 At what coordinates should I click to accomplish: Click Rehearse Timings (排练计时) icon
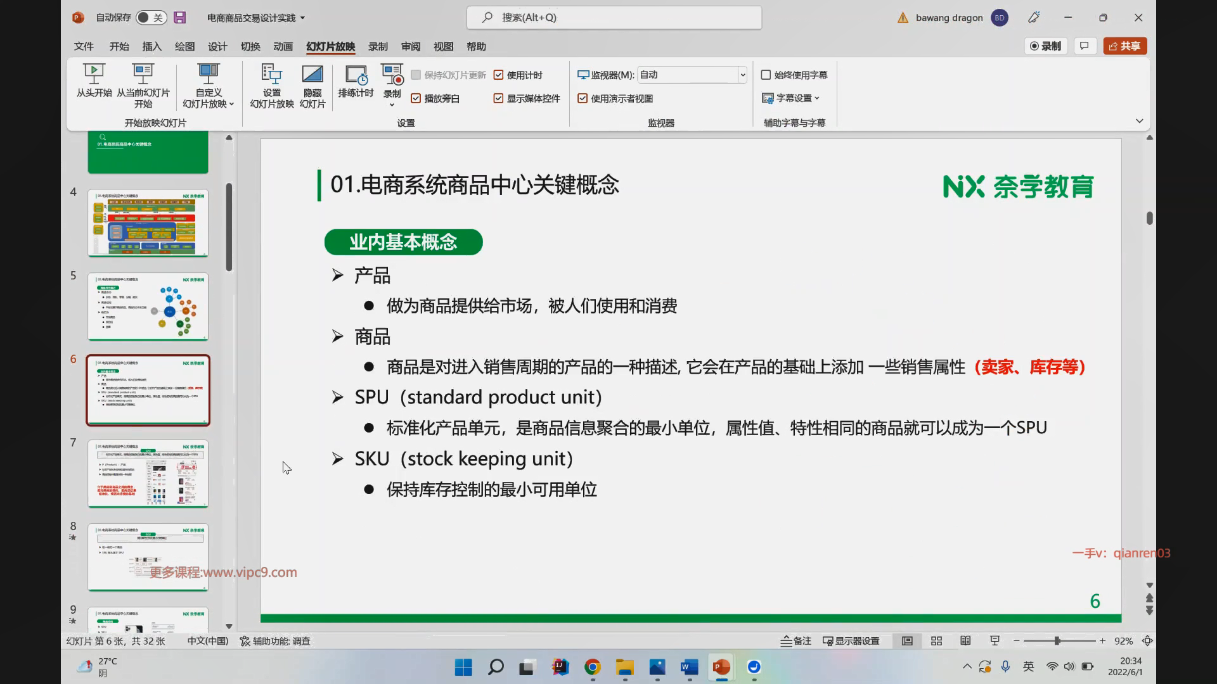pos(356,75)
